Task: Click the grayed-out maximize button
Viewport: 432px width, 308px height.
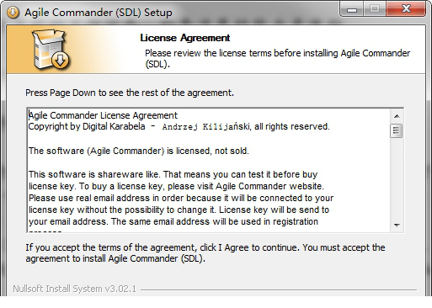Action: [x=375, y=9]
